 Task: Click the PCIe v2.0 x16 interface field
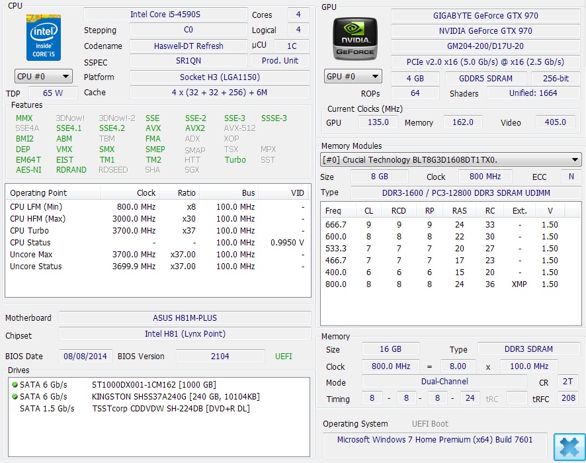[485, 62]
